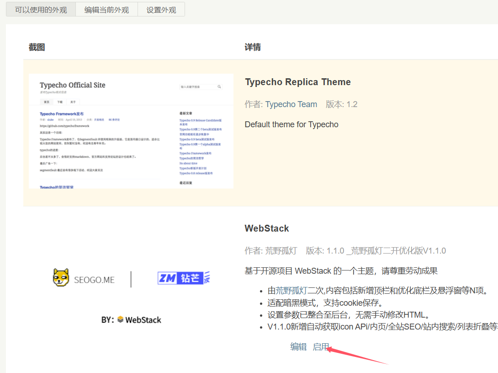Viewport: 498px width, 373px height.
Task: Go to the 设置外观 tab
Action: [161, 10]
